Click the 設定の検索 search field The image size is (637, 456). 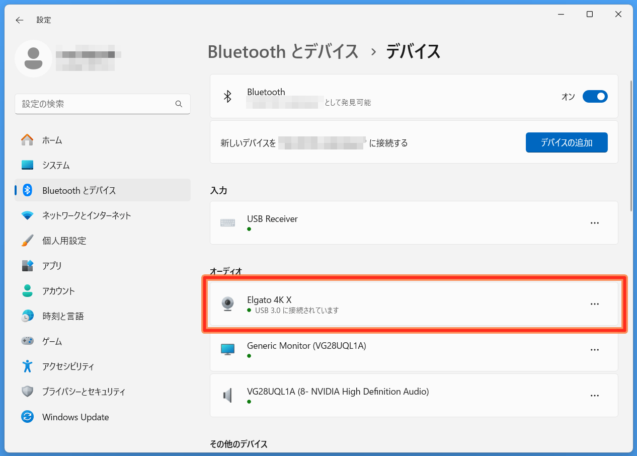click(x=103, y=104)
